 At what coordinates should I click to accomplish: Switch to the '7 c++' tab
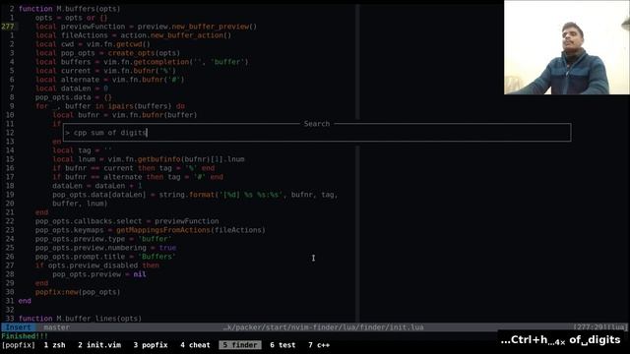tap(319, 345)
